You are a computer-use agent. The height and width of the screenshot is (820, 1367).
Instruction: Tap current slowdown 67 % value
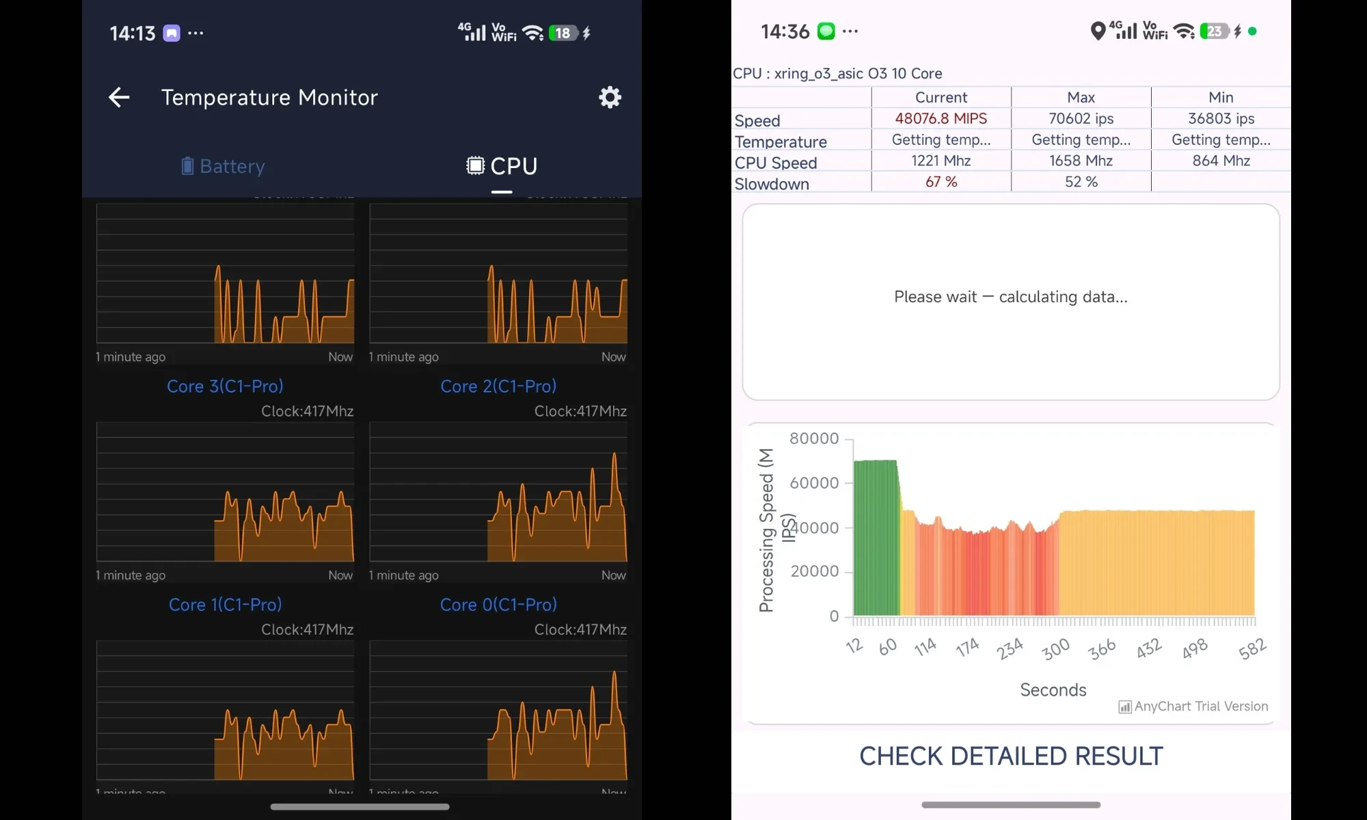click(x=941, y=182)
